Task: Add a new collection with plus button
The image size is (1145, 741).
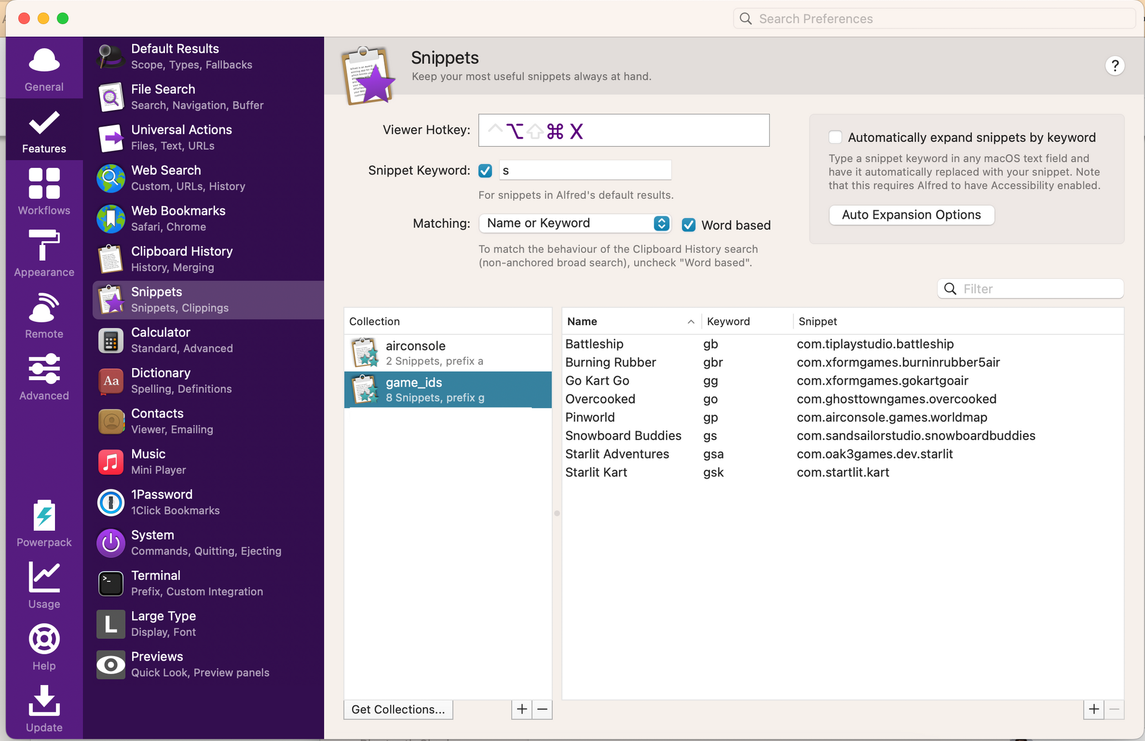Action: (x=522, y=710)
